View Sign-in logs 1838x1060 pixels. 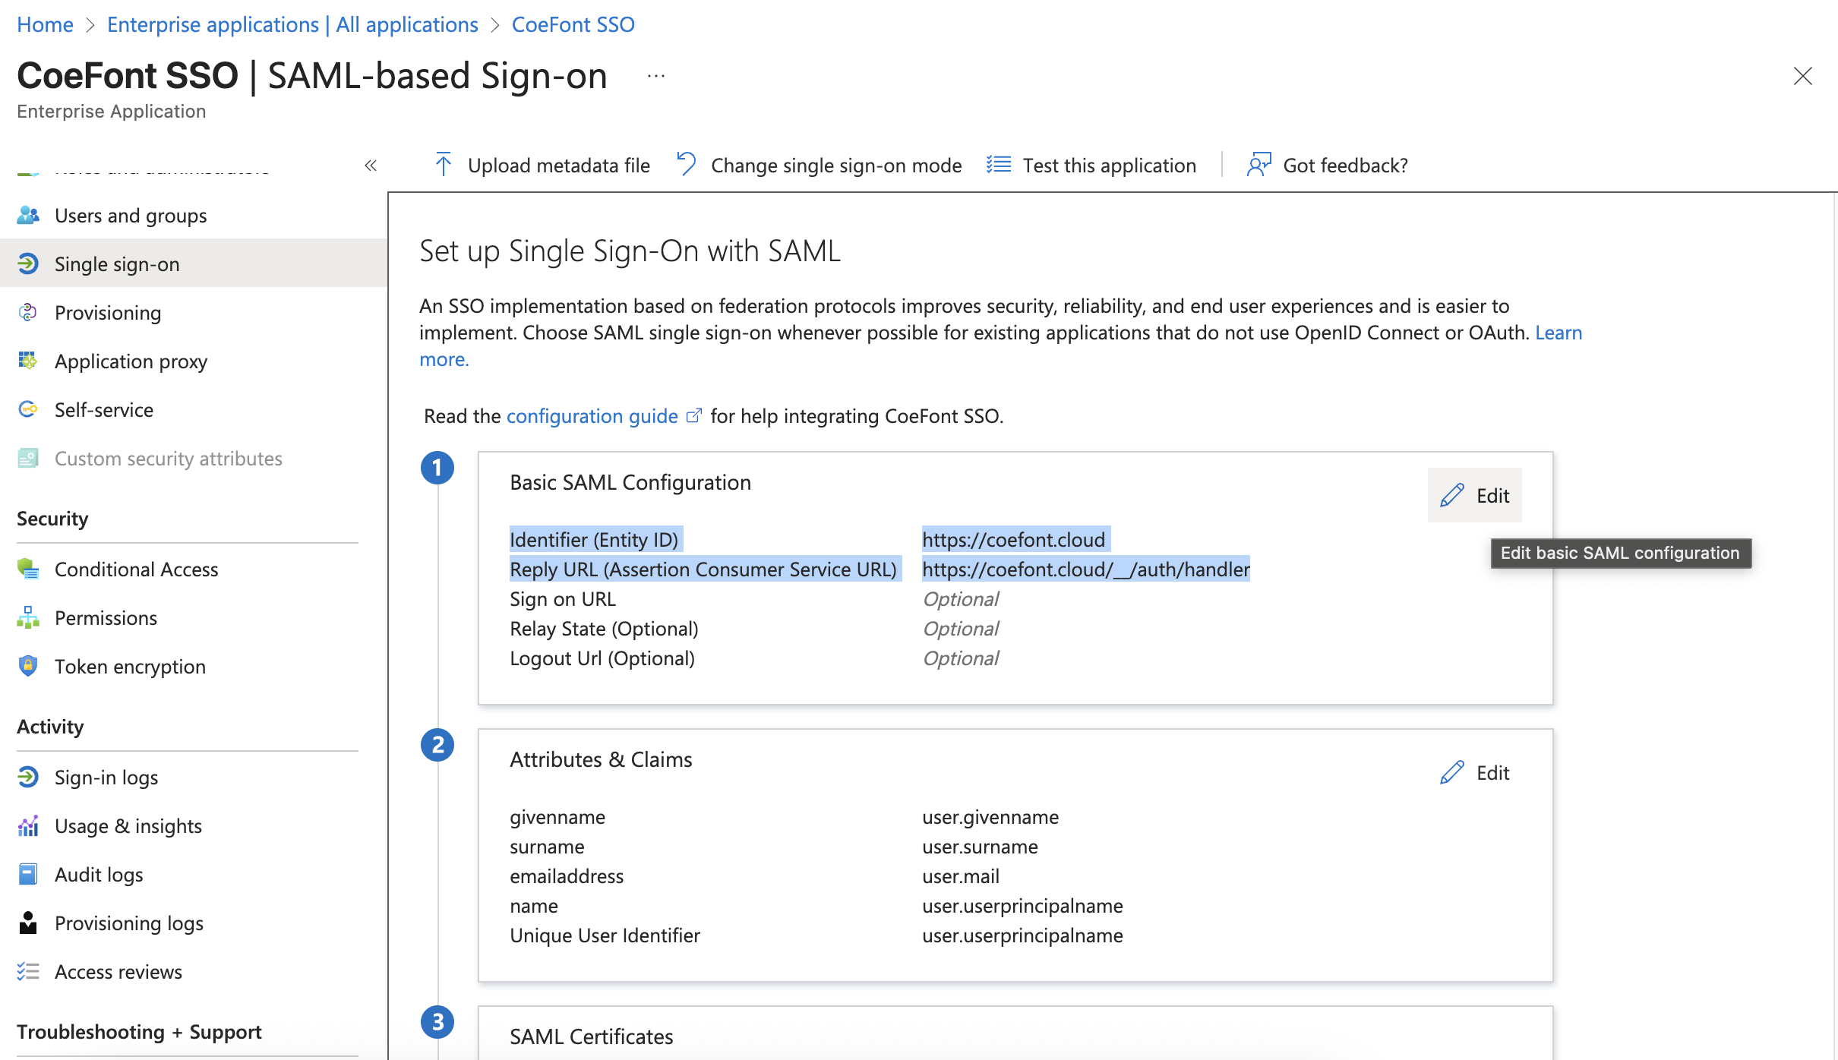(194, 778)
